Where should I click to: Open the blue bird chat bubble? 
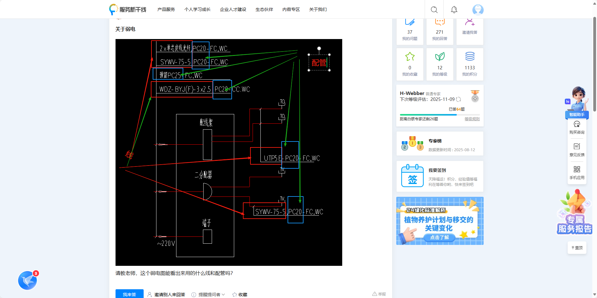coord(27,280)
